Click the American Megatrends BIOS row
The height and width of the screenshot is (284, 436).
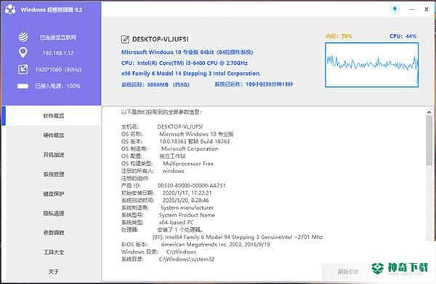coord(195,245)
